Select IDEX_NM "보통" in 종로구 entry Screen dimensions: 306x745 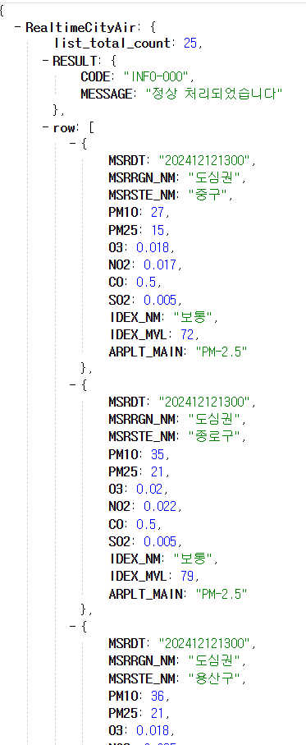tap(193, 558)
